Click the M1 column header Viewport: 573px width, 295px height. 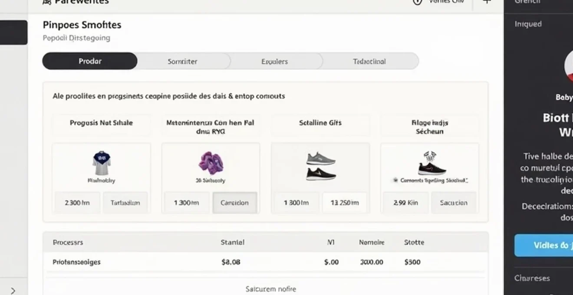click(x=331, y=243)
